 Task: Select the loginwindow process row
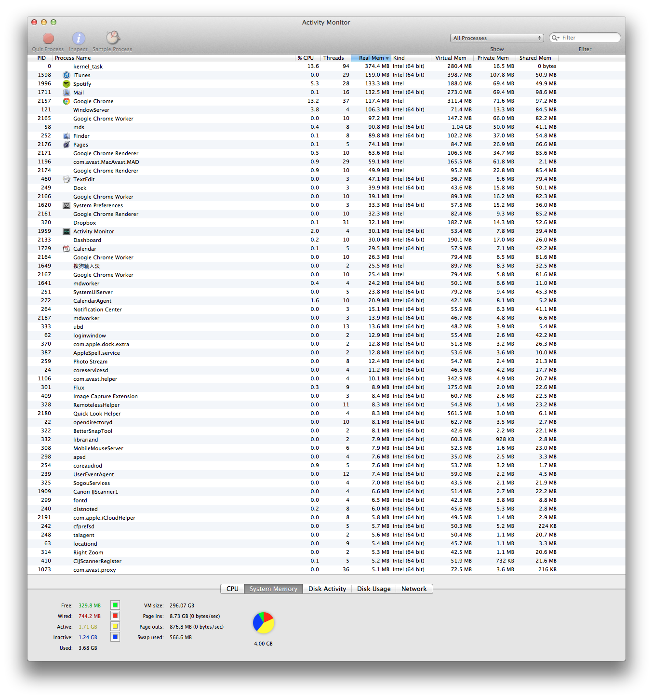327,336
